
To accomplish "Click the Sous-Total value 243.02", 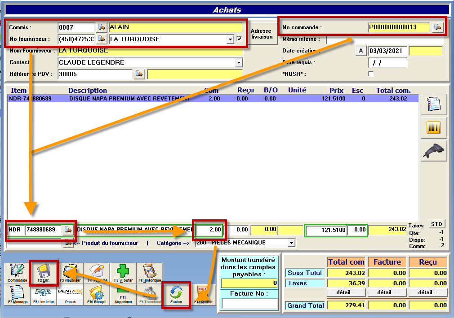I will [346, 273].
